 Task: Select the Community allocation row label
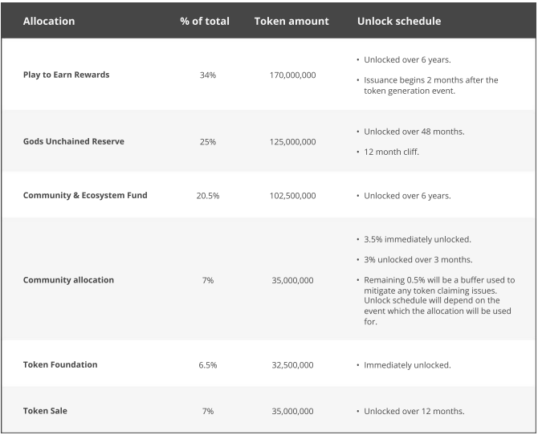(68, 280)
